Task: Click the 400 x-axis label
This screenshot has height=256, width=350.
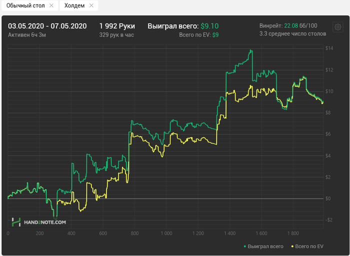Action: pos(71,233)
